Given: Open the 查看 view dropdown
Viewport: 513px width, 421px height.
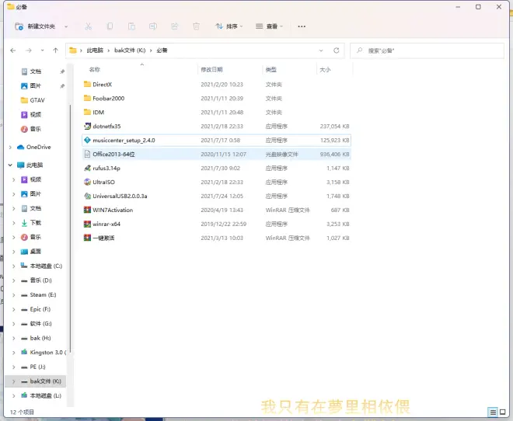Looking at the screenshot, I should tap(269, 26).
